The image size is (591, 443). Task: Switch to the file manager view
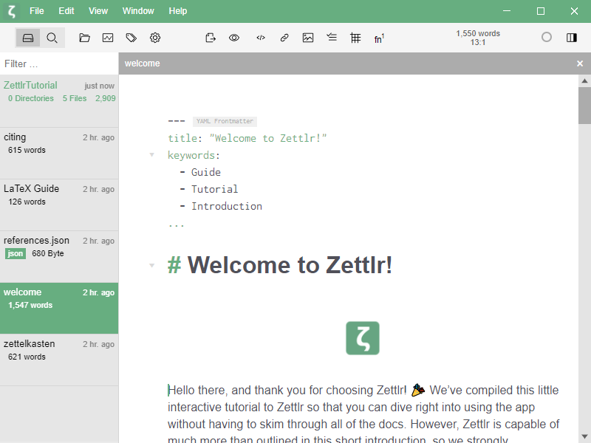tap(28, 38)
